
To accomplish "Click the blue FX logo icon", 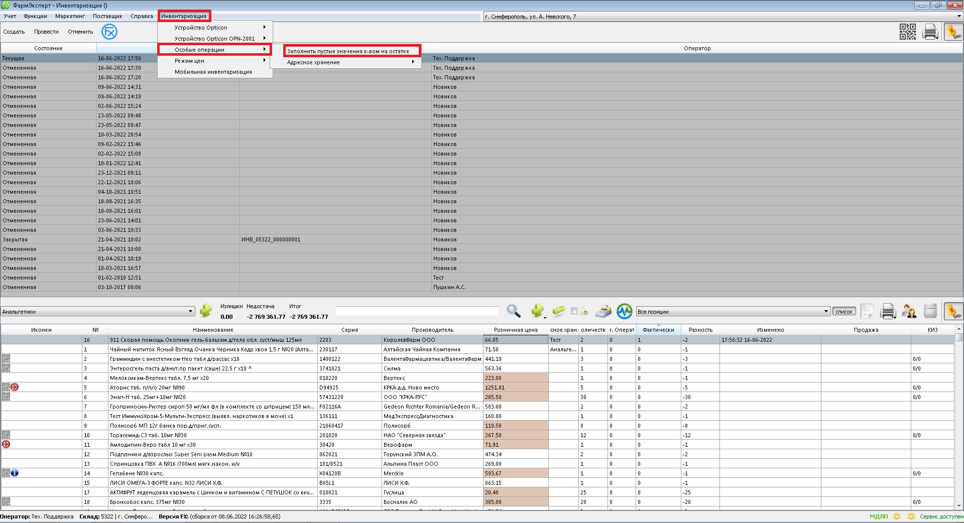I will [109, 32].
